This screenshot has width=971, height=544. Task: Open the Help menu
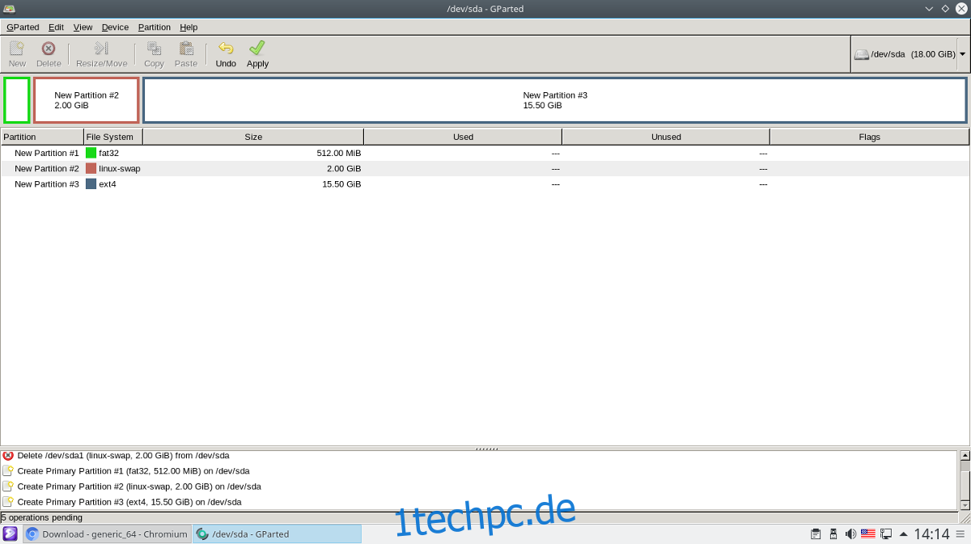[x=189, y=27]
